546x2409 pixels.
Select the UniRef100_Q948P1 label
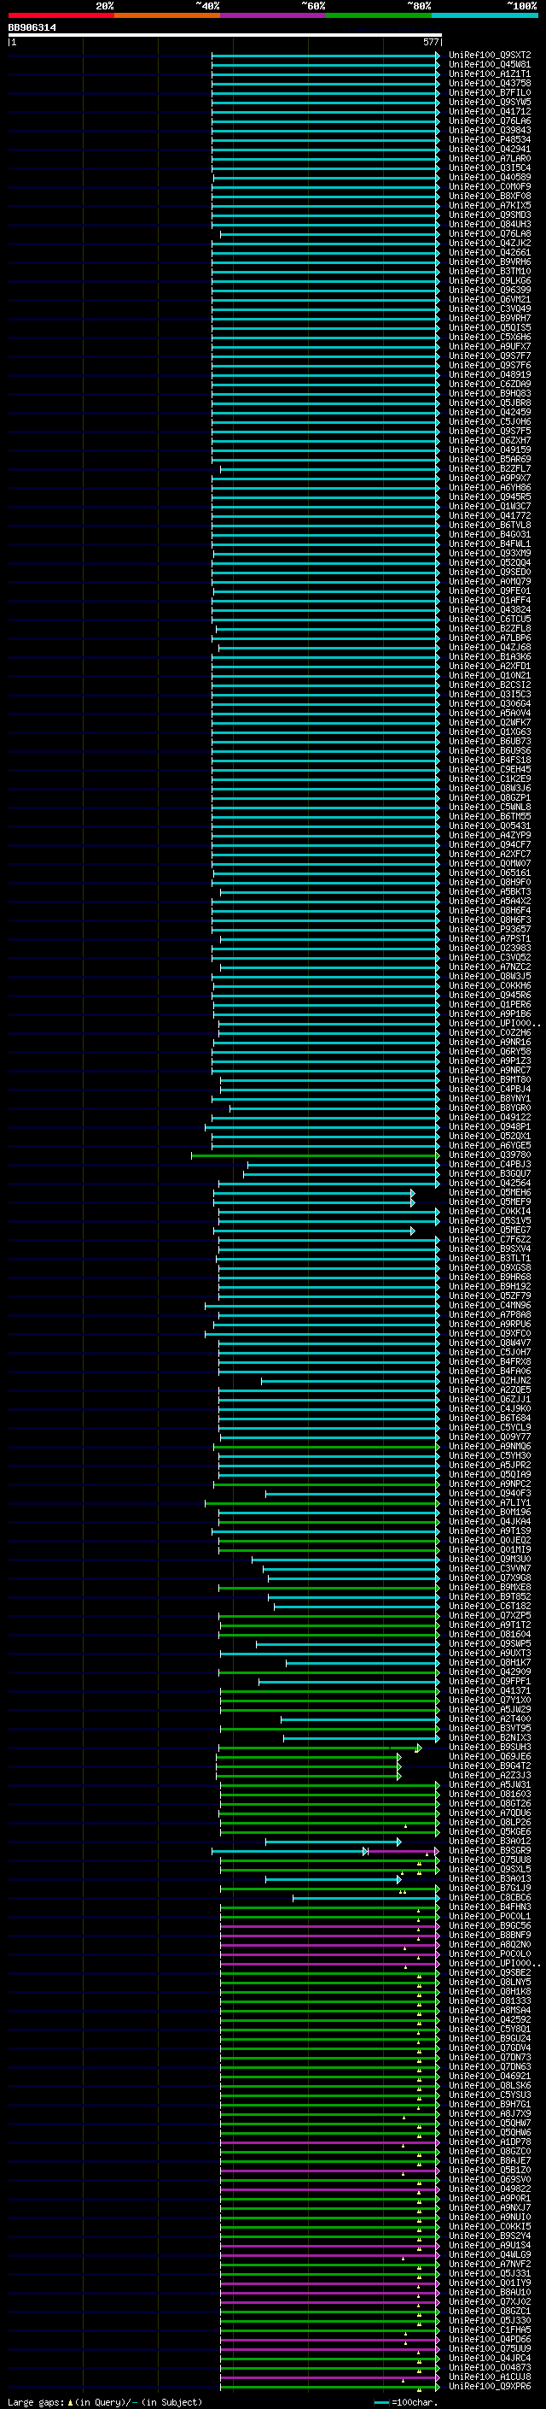[x=490, y=1126]
